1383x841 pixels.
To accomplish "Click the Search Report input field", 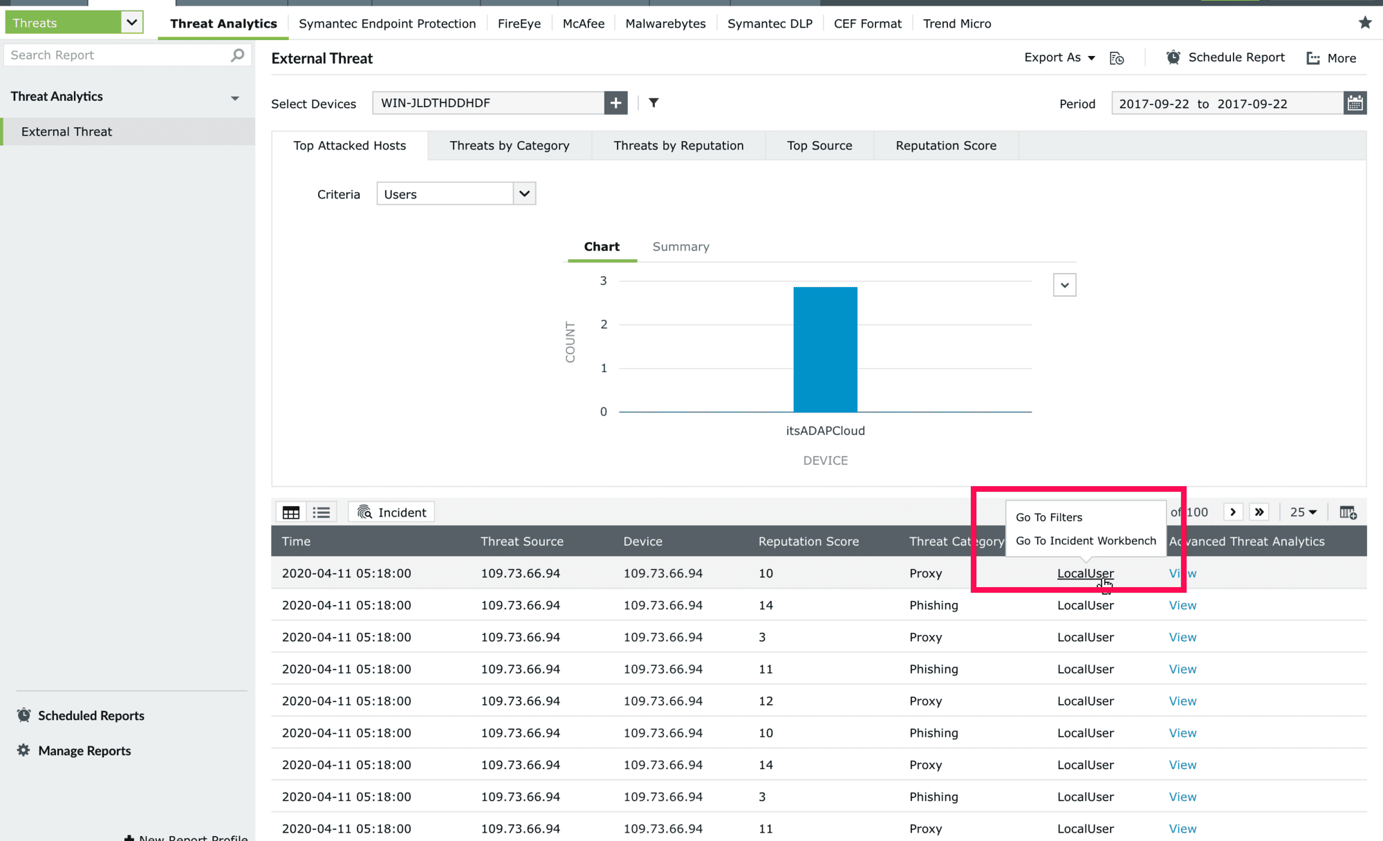I will click(x=118, y=55).
